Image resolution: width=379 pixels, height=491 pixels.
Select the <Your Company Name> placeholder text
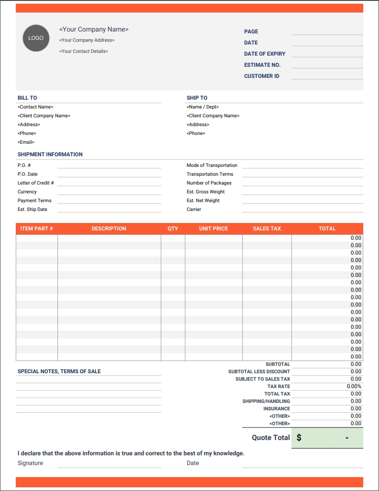pyautogui.click(x=95, y=29)
